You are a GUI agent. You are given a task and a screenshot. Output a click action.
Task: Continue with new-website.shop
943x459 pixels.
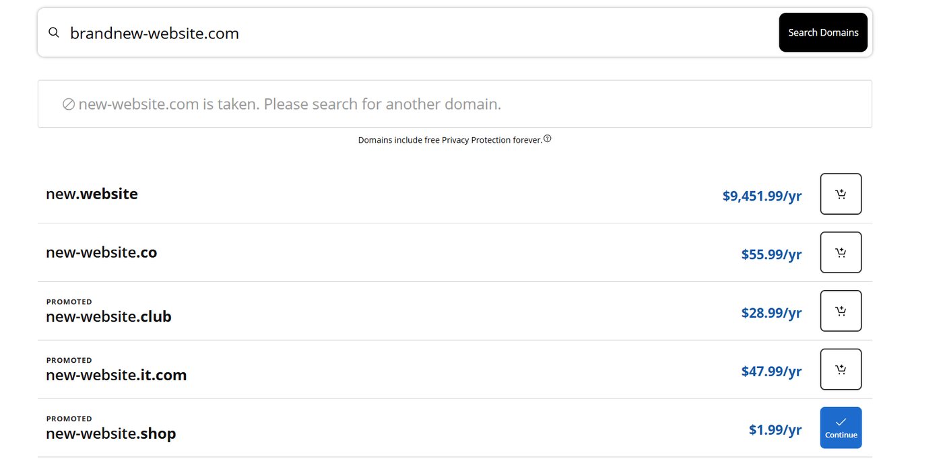(841, 427)
